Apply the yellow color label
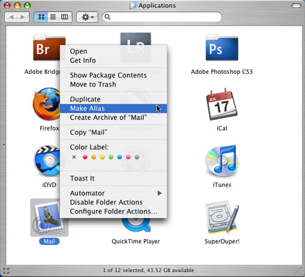Screen dimensions: 305x277 pyautogui.click(x=102, y=157)
